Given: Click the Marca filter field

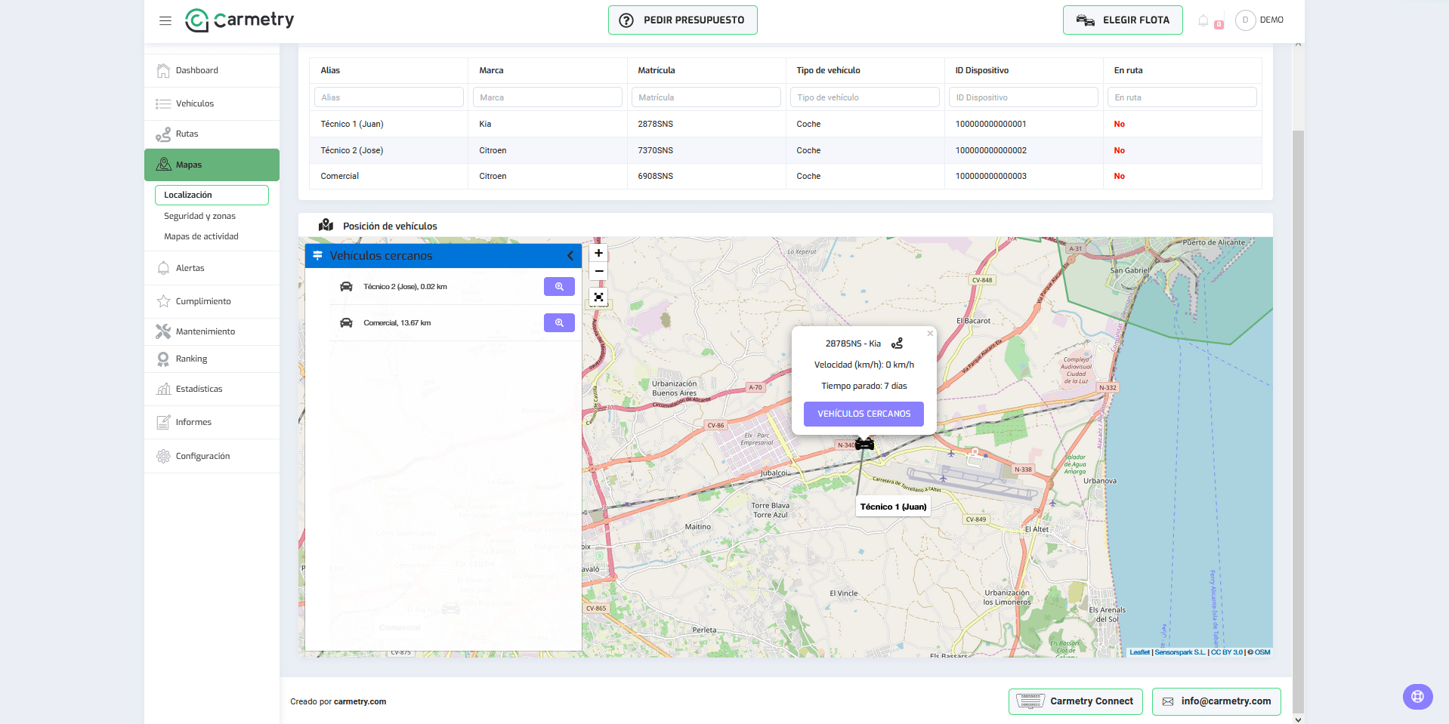Looking at the screenshot, I should pyautogui.click(x=547, y=97).
